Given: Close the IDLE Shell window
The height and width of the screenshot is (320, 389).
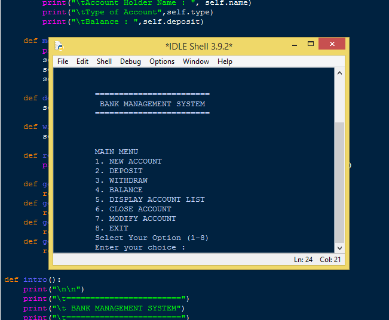Looking at the screenshot, I should pyautogui.click(x=332, y=44).
